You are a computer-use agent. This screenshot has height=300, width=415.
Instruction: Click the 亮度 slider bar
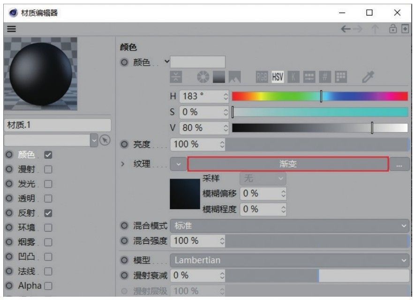tap(317, 144)
